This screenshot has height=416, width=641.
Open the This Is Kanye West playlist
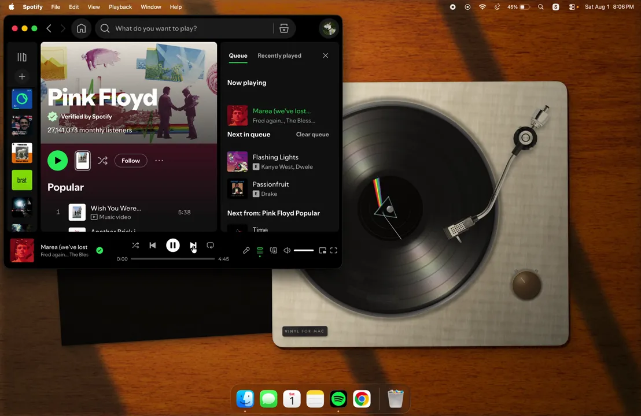click(21, 153)
